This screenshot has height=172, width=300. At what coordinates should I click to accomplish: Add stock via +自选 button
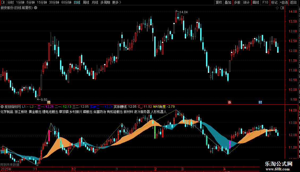(284, 2)
